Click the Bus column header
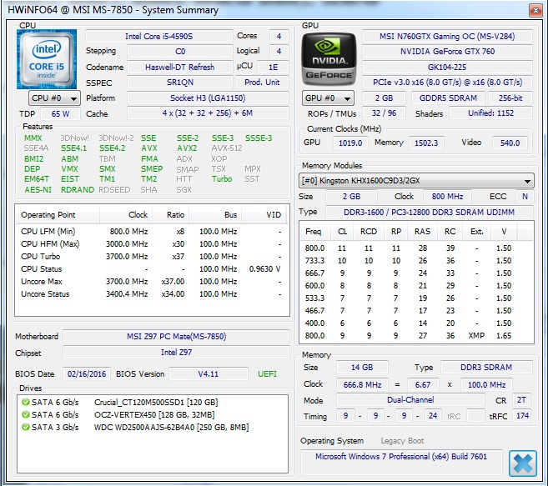This screenshot has height=486, width=548. coord(215,215)
